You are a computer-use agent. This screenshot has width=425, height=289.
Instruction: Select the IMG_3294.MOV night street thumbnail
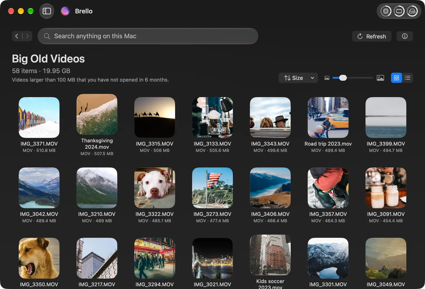[x=155, y=258]
